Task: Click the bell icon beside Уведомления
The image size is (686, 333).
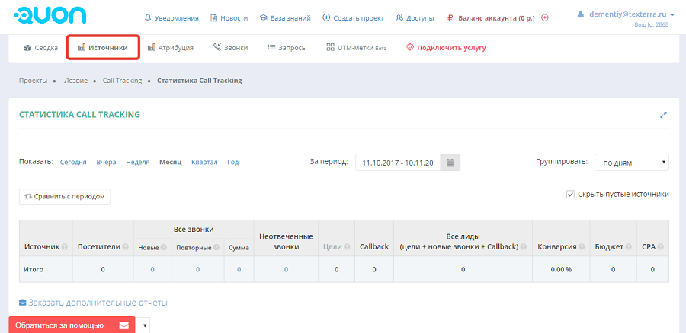Action: (x=148, y=18)
